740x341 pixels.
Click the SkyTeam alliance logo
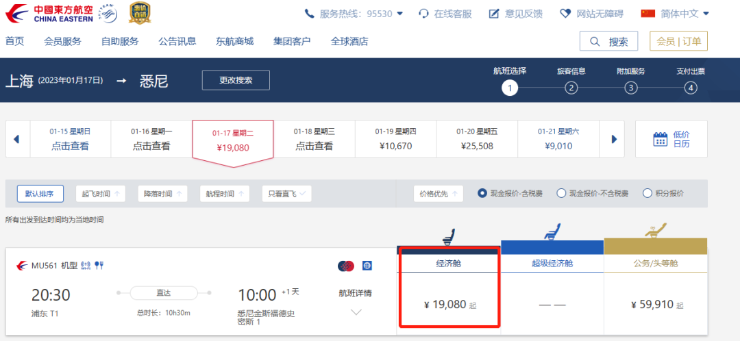108,13
